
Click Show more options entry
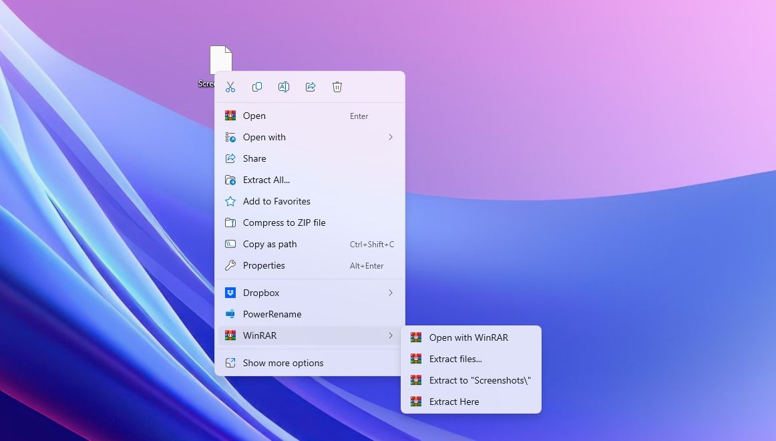point(283,363)
